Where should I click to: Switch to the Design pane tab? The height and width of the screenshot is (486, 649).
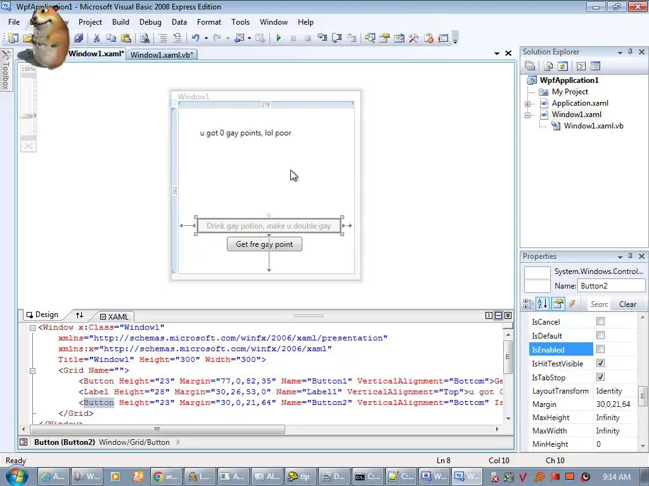(x=42, y=315)
